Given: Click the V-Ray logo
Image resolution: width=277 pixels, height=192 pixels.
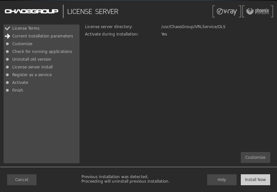Looking at the screenshot, I should tap(227, 12).
